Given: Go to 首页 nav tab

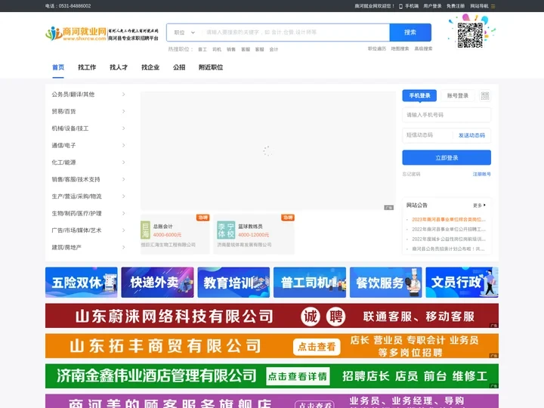Looking at the screenshot, I should coord(58,67).
